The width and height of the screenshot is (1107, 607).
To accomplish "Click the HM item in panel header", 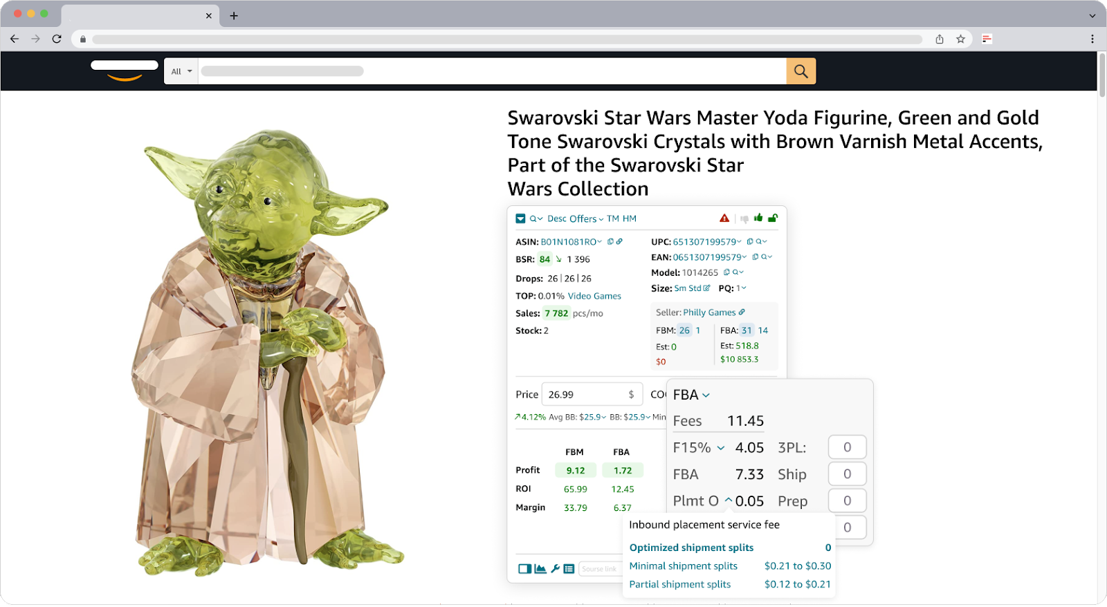I will point(630,218).
